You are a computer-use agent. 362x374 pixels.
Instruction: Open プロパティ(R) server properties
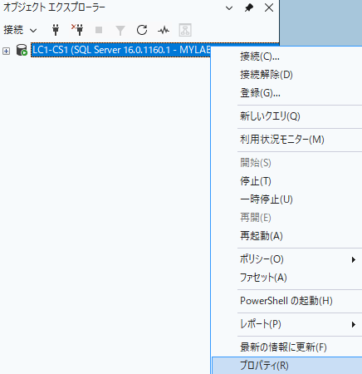[x=286, y=366]
